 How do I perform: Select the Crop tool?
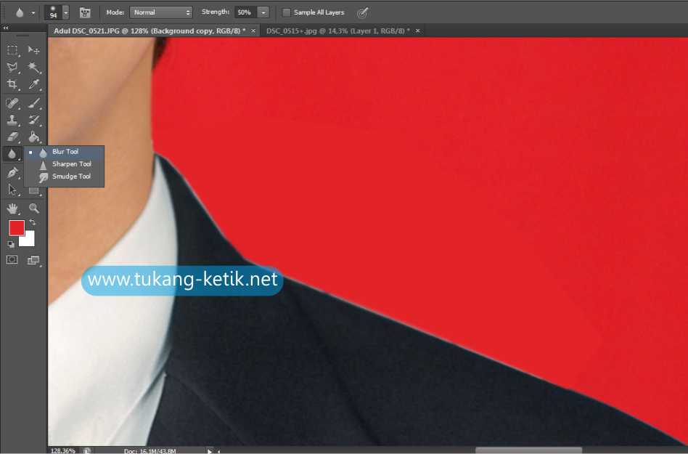coord(12,84)
